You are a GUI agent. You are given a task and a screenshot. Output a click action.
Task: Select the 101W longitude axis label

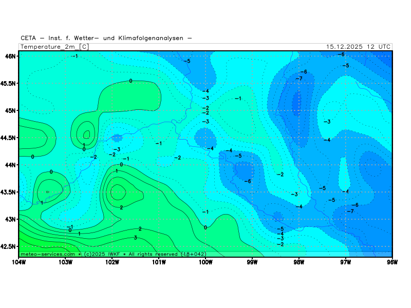coord(159,262)
